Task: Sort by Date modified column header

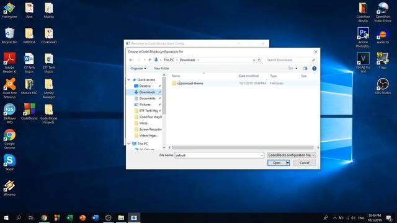Action: point(249,76)
